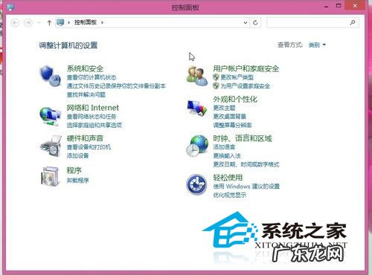Open the 用户帐户和家庭安全 heading
This screenshot has height=275, width=372.
pyautogui.click(x=246, y=68)
